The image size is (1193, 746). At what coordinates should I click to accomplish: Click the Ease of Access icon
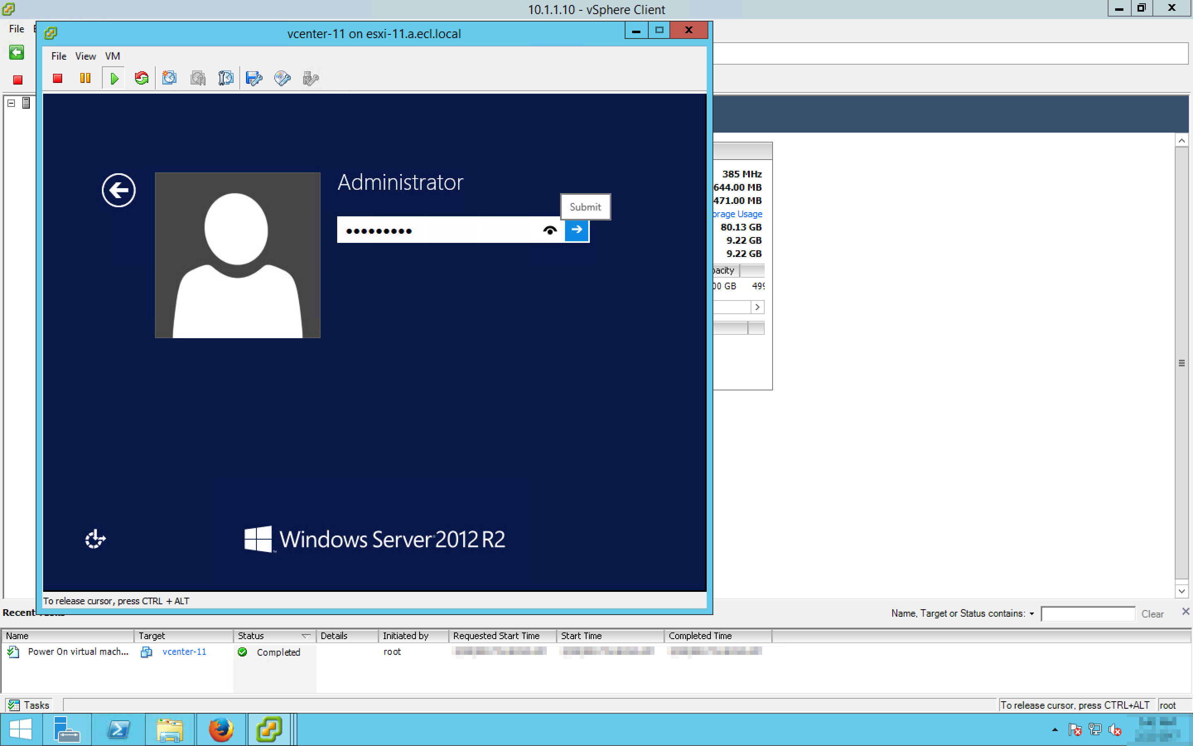click(95, 539)
